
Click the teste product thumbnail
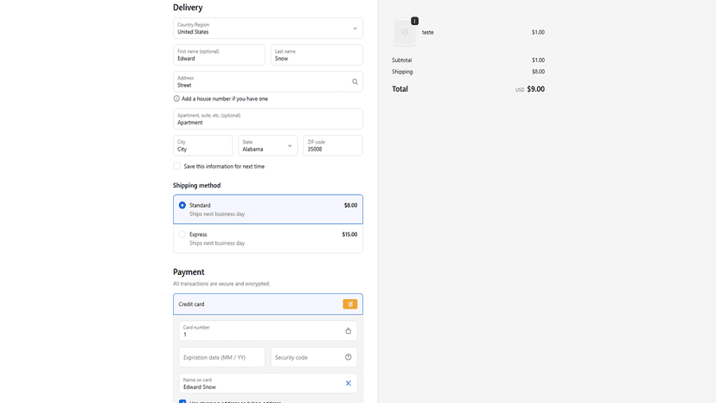(x=405, y=33)
